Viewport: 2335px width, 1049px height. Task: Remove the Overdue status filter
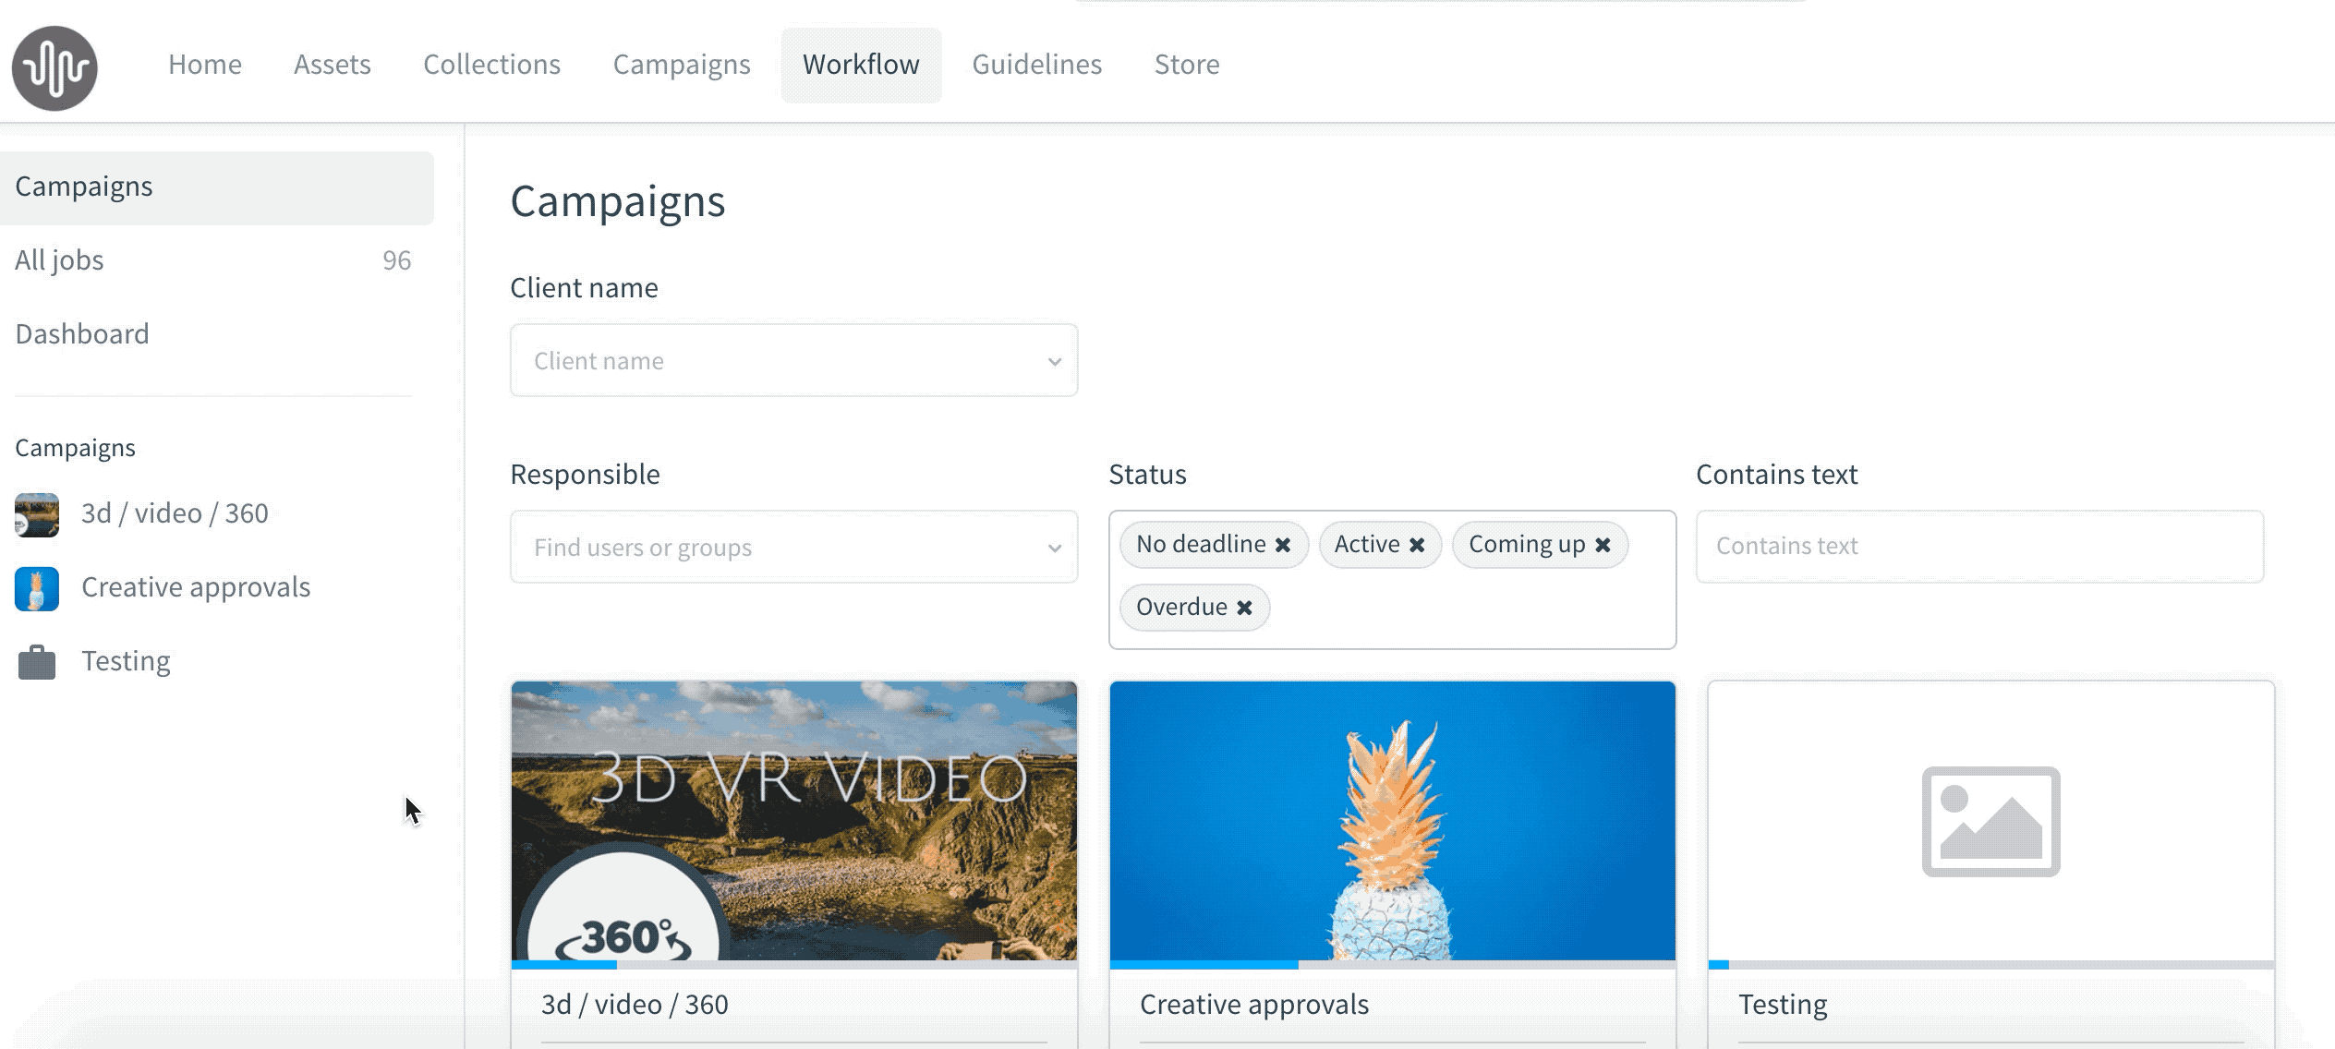[1245, 608]
